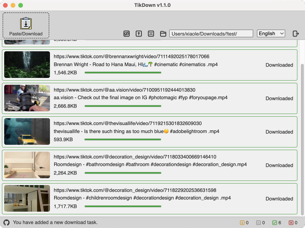Select the aa.vision Check out final image filename
The width and height of the screenshot is (305, 228).
coord(141,98)
